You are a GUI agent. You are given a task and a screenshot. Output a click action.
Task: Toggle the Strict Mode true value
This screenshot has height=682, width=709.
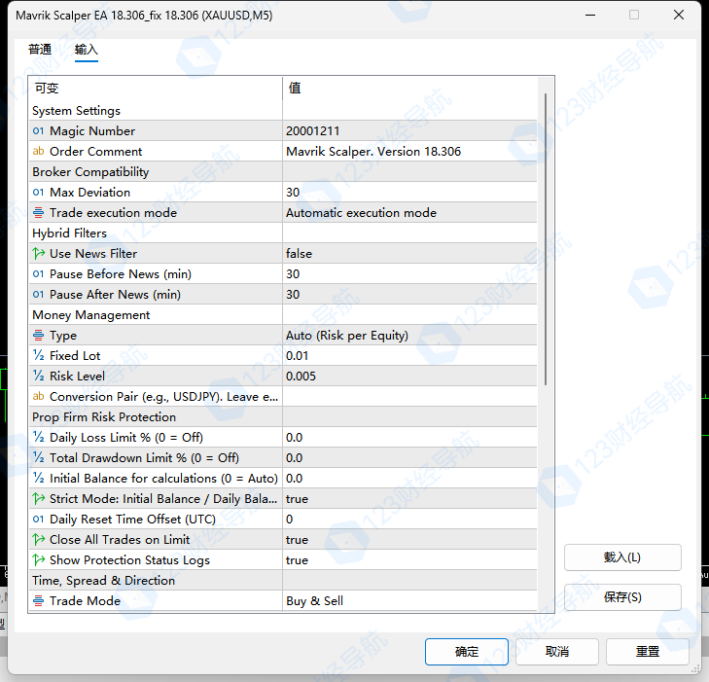[409, 499]
